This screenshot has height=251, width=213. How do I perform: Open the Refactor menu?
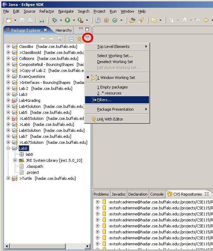47,11
